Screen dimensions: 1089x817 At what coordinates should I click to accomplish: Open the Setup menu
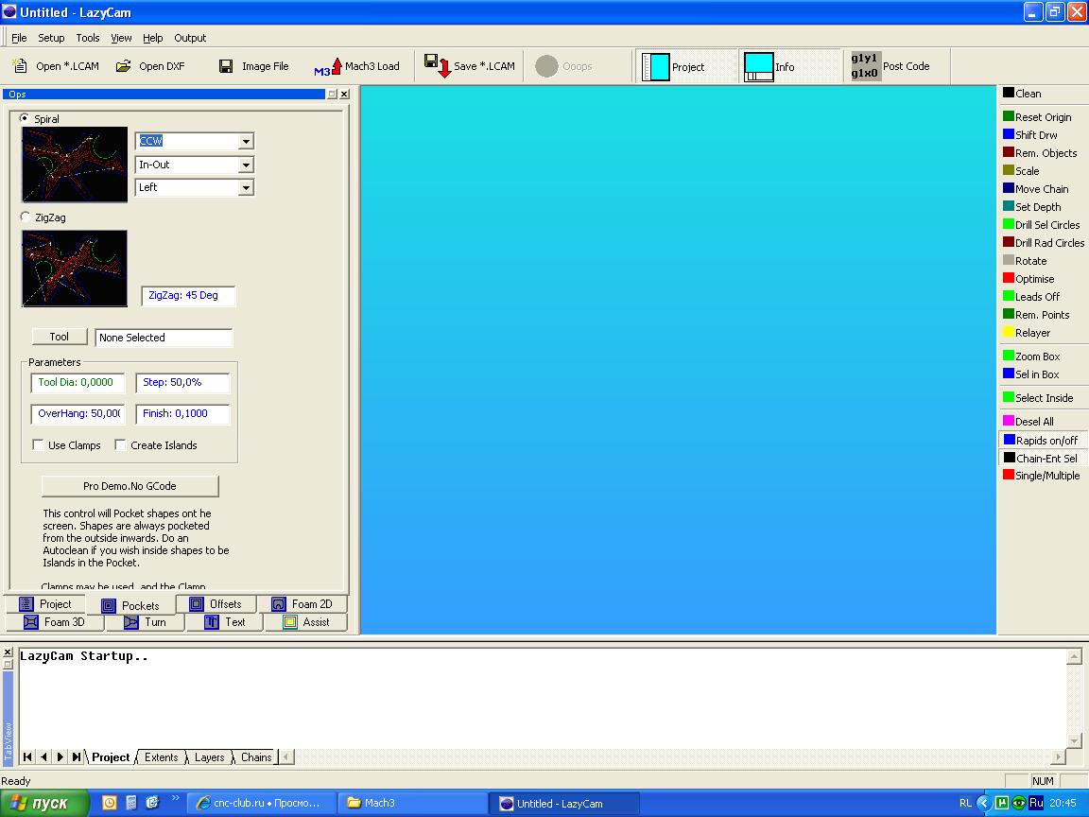(x=51, y=38)
